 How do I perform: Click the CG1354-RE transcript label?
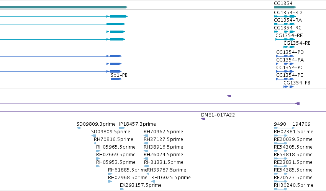coord(289,36)
